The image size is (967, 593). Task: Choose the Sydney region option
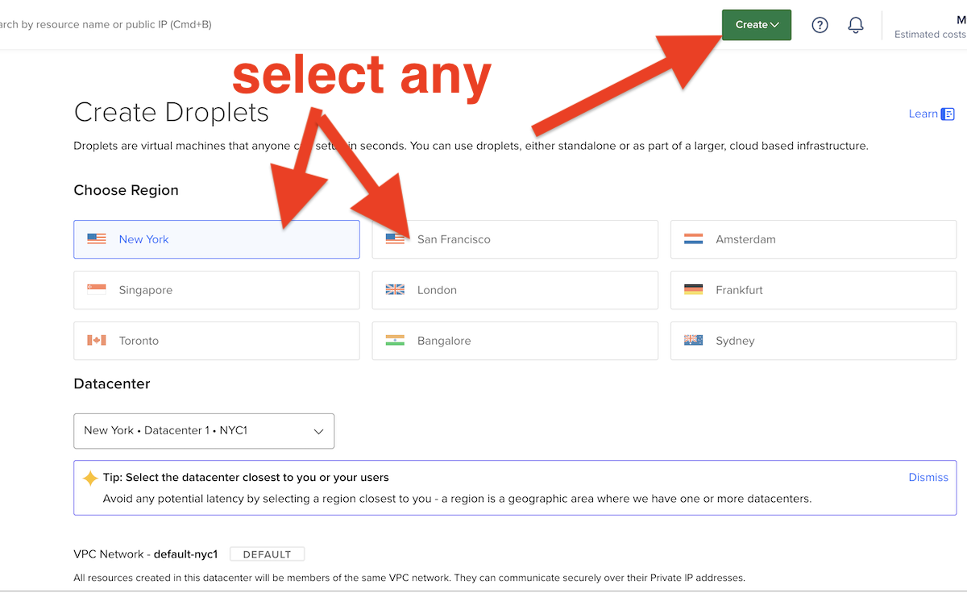(x=813, y=341)
